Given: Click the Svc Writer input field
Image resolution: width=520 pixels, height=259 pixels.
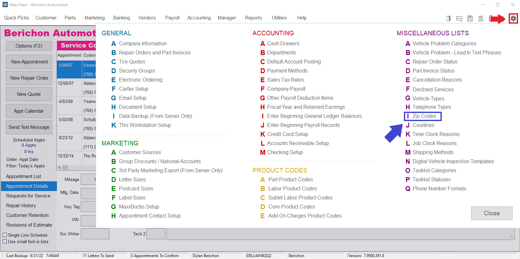Looking at the screenshot, I should click(95, 234).
